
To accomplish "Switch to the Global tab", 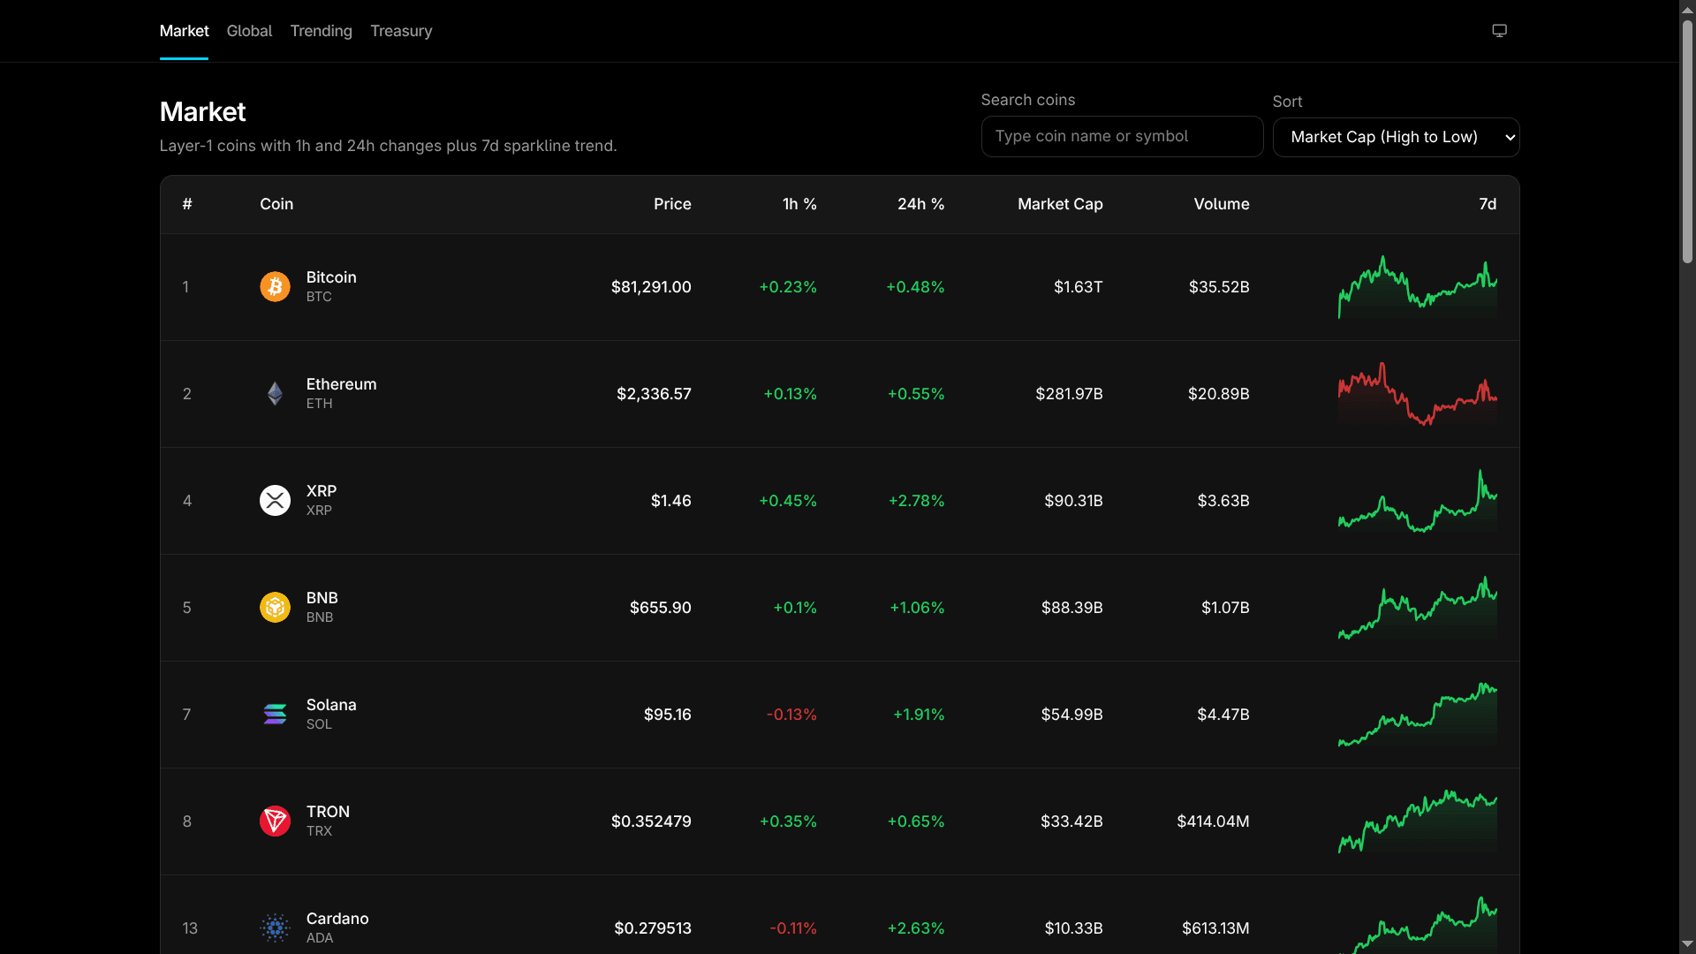I will (x=249, y=31).
